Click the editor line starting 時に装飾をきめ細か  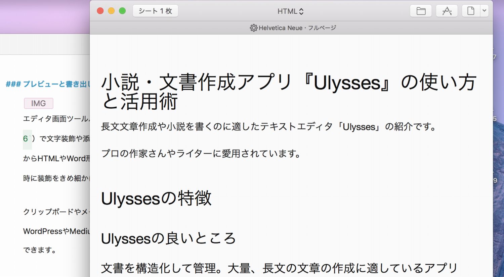[x=56, y=178]
